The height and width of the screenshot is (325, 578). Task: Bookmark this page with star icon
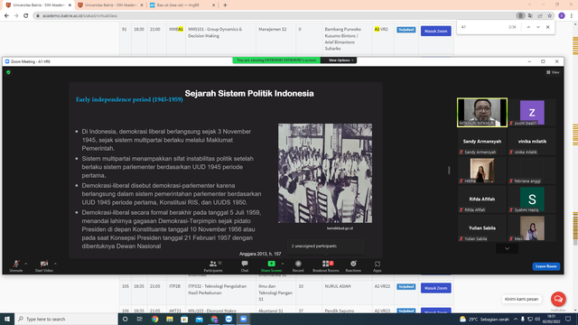(550, 16)
